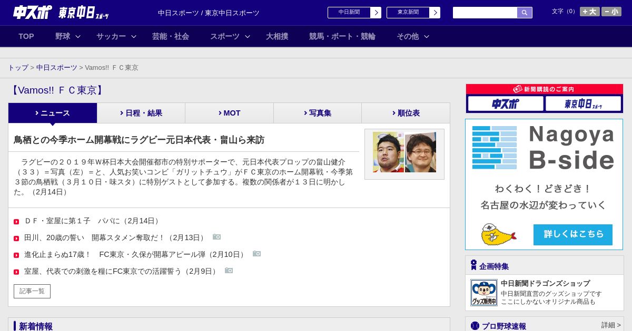Click Dragons goods shop mascot thumbnail
Image resolution: width=632 pixels, height=331 pixels.
pyautogui.click(x=484, y=293)
